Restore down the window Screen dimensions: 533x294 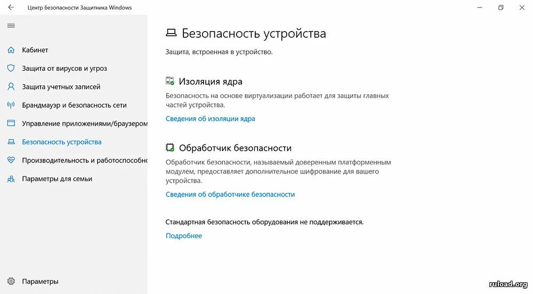click(x=500, y=7)
